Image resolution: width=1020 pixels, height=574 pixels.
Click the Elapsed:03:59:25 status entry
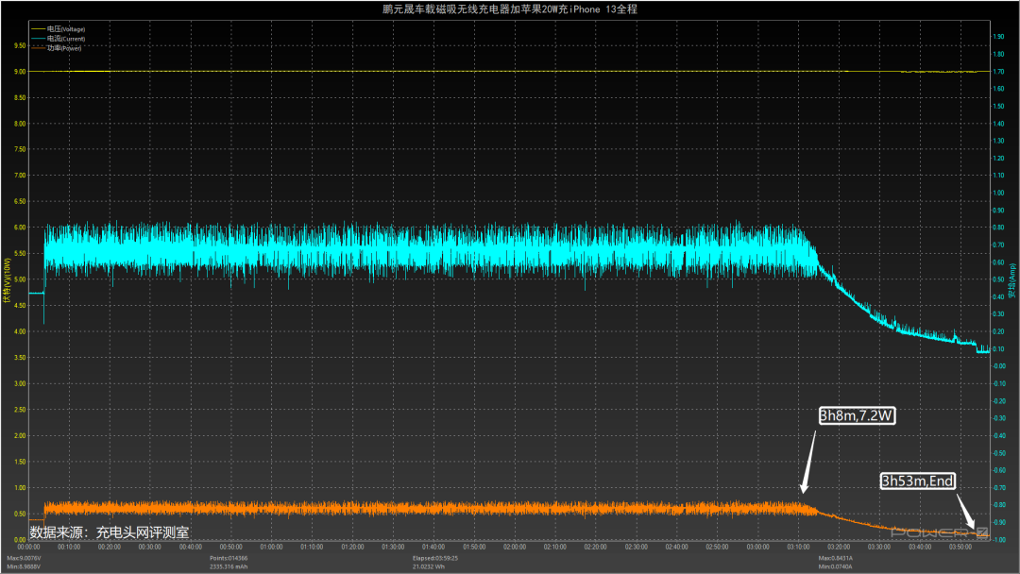(435, 558)
